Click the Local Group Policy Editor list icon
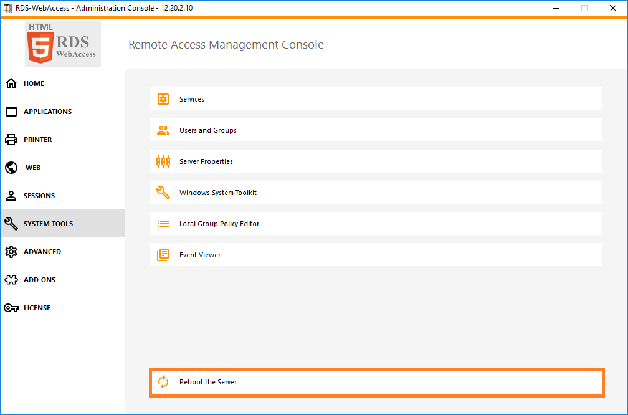 tap(163, 224)
